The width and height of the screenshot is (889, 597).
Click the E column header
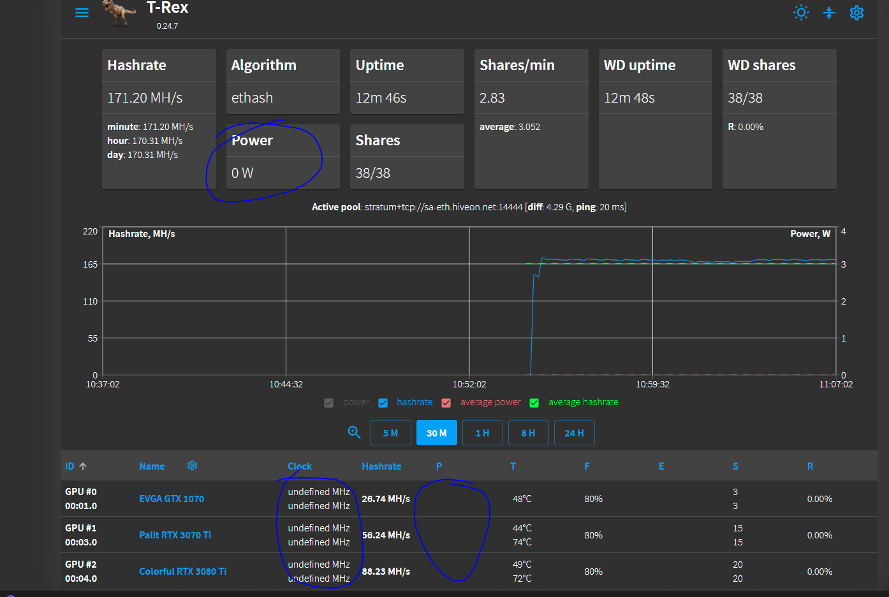661,466
